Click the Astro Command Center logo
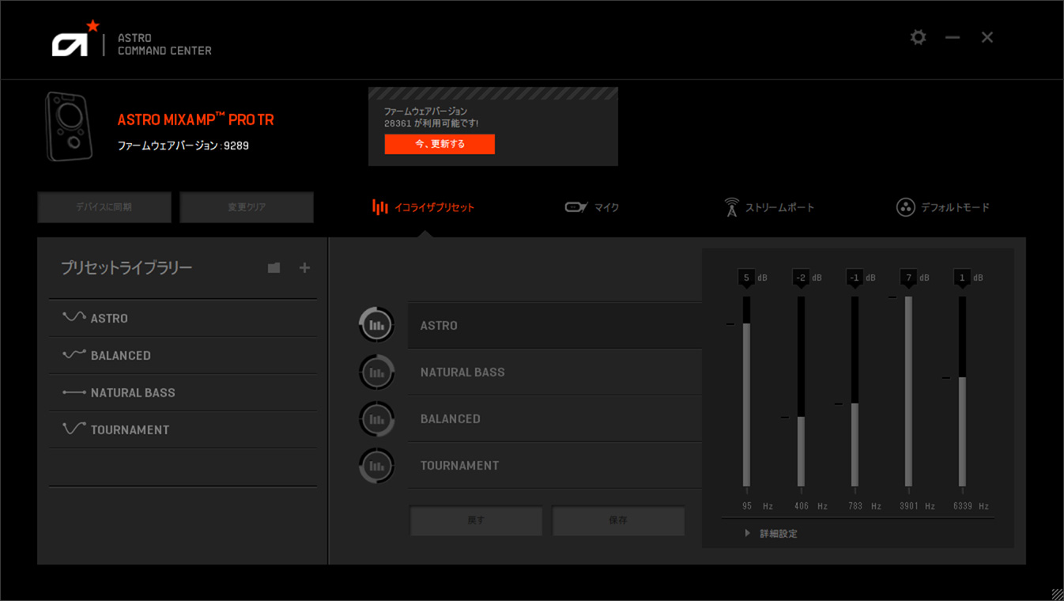This screenshot has height=601, width=1064. [x=132, y=39]
